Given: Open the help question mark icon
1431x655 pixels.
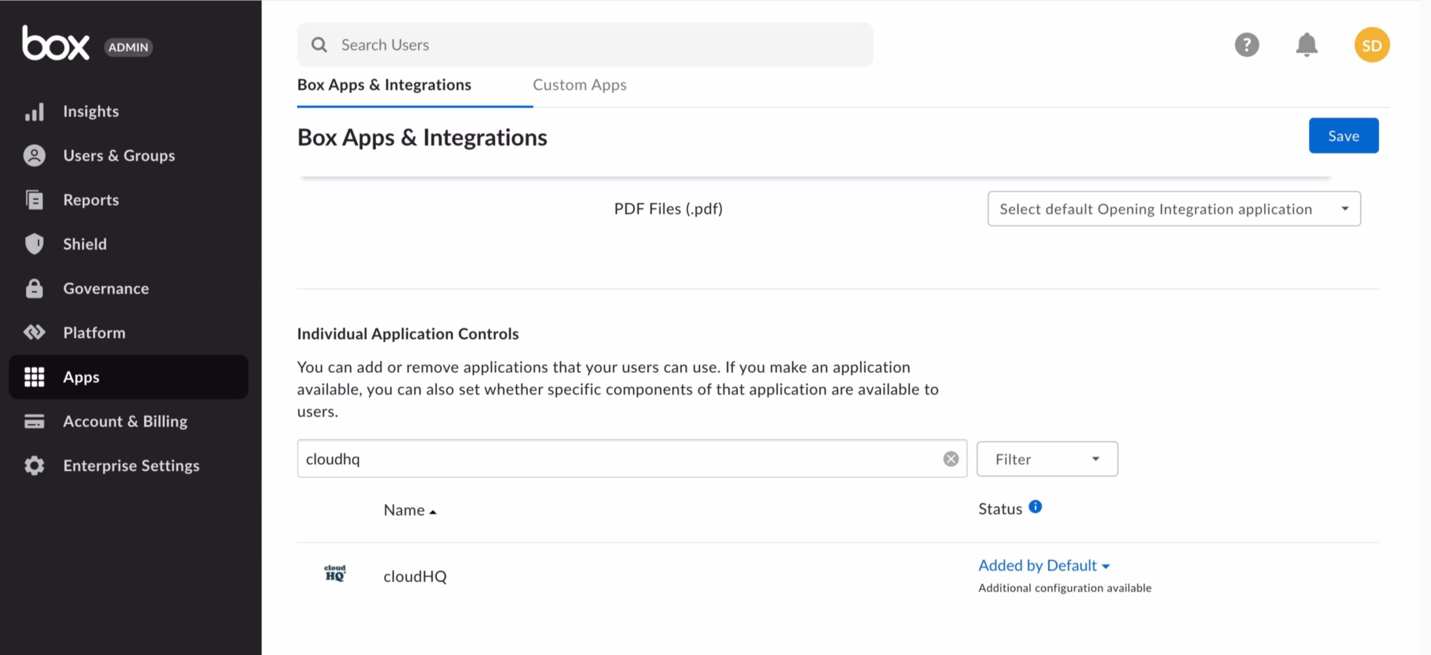Looking at the screenshot, I should [x=1246, y=45].
